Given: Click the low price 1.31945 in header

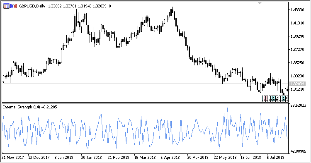Looking at the screenshot, I should 85,6.
